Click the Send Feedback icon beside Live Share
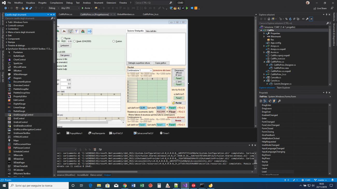 332,8
